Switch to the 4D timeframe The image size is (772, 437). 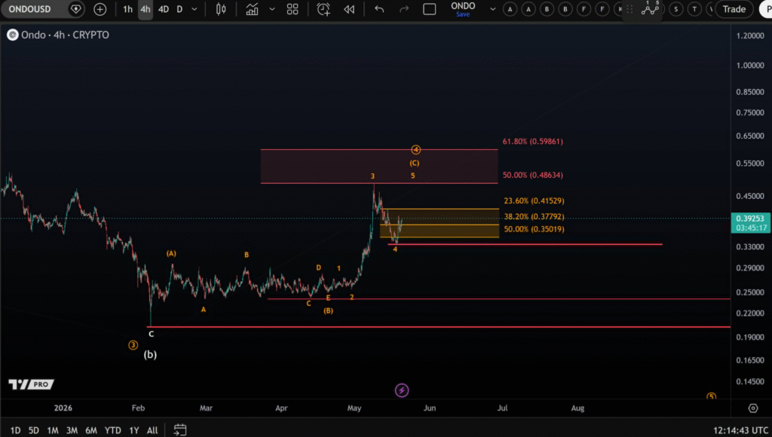pos(164,9)
